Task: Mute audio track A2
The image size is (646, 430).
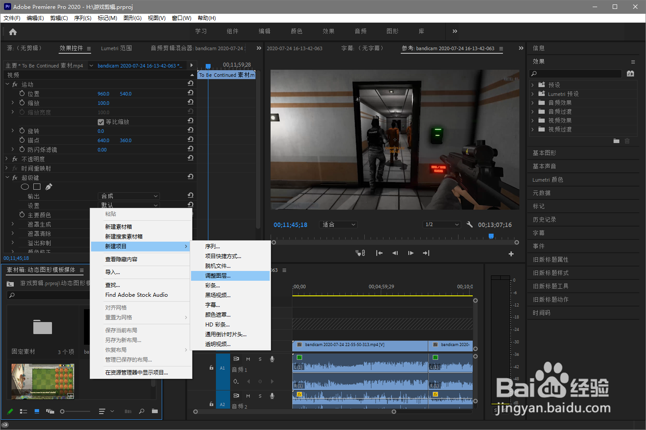Action: (248, 396)
